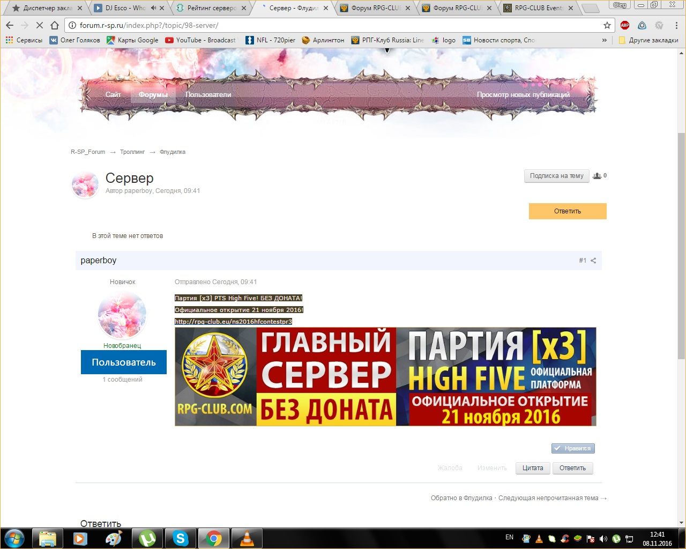Click the orange Ответить button
Viewport: 686px width, 549px height.
568,211
